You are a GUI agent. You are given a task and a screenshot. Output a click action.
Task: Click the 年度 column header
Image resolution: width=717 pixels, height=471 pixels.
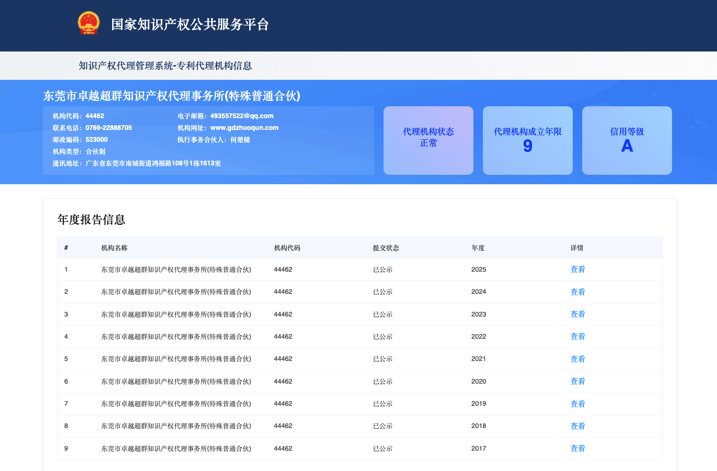click(478, 248)
